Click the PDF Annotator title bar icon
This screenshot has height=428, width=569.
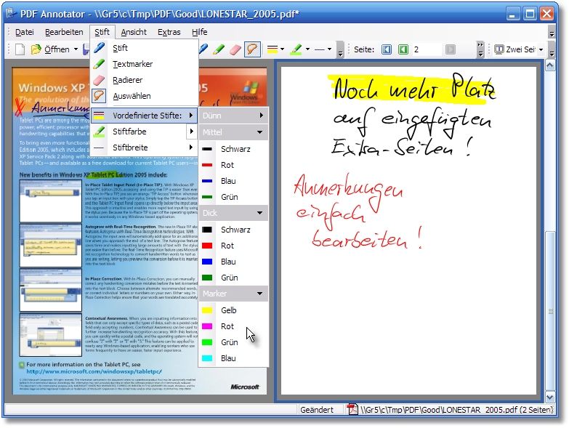pos(11,14)
